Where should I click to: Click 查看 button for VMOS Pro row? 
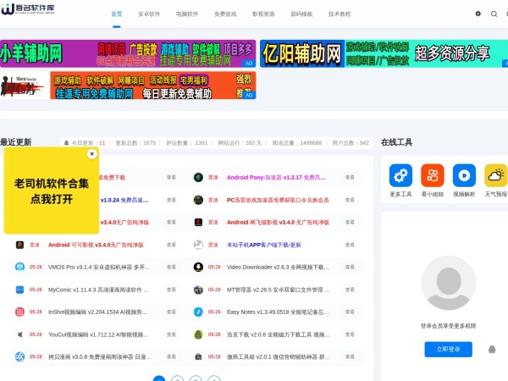coord(171,267)
